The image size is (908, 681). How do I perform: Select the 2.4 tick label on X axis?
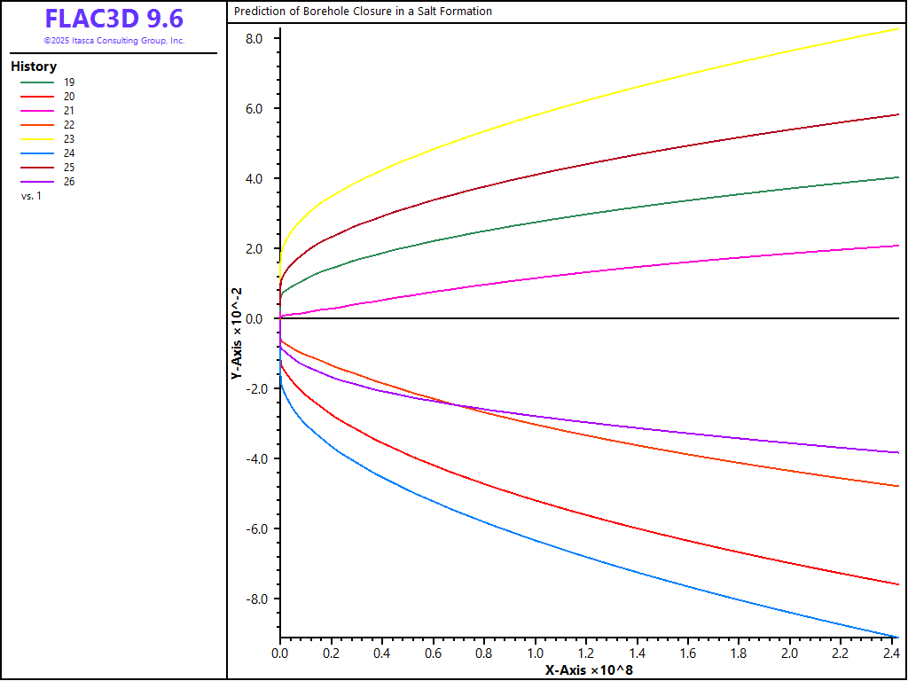tap(891, 654)
